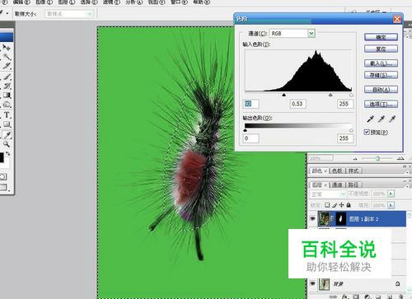The width and height of the screenshot is (412, 299).
Task: Select the Move tool in toolbox
Action: (7, 48)
